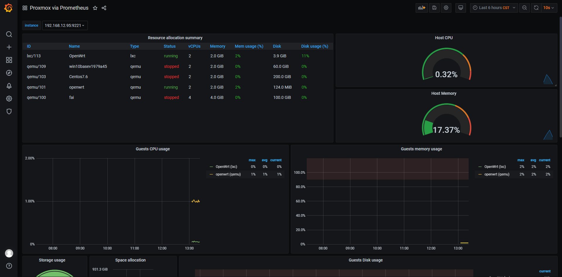
Task: Enable TV view mode with the monitor icon
Action: [460, 8]
